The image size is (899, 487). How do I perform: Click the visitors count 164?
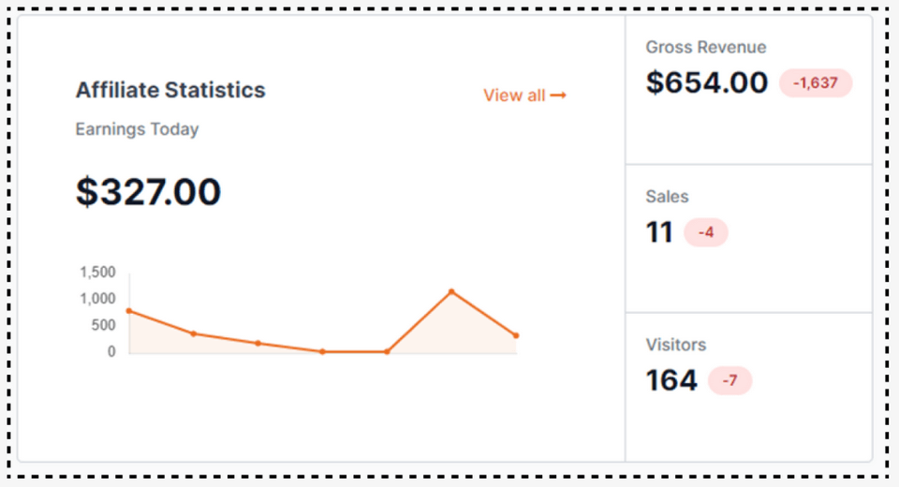point(671,380)
